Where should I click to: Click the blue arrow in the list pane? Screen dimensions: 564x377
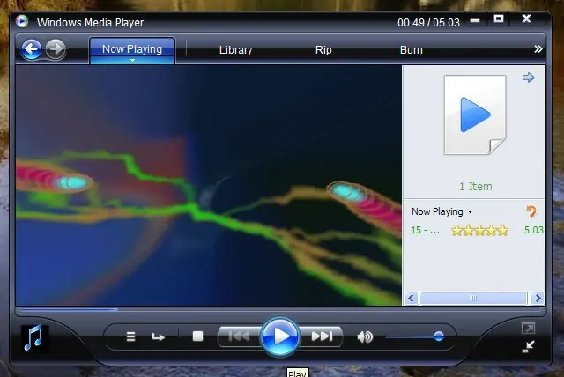pos(529,78)
